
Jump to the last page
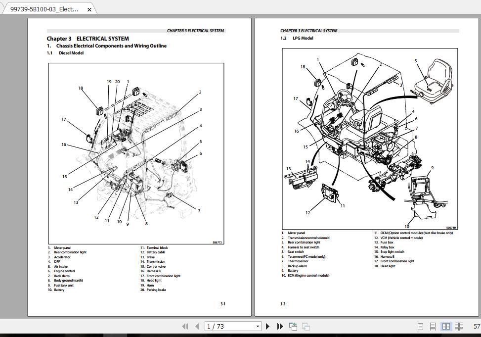click(279, 326)
